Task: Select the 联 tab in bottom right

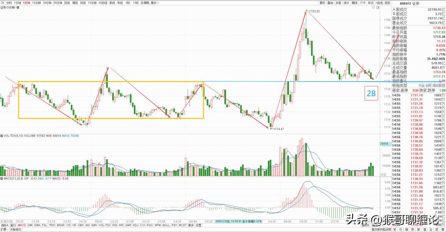Action: 418,230
